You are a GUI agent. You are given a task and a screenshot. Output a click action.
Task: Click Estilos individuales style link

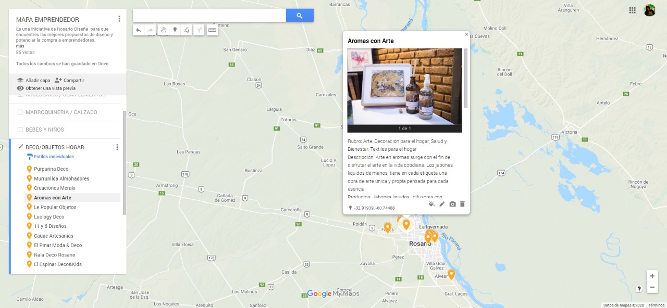(x=54, y=157)
